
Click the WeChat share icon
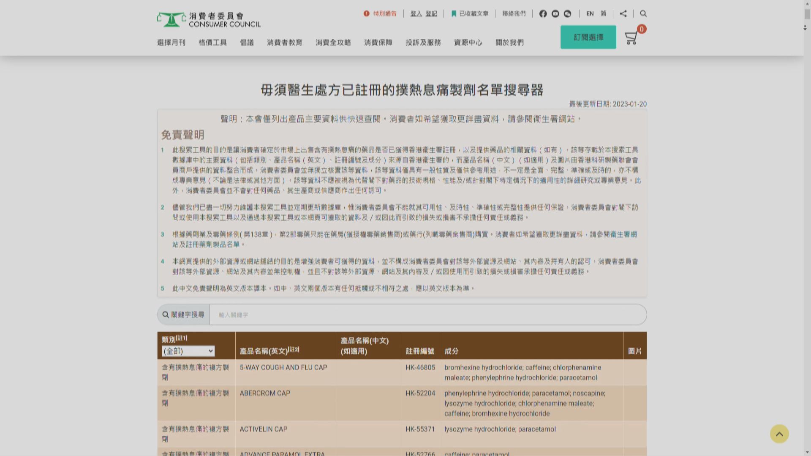[x=567, y=14]
